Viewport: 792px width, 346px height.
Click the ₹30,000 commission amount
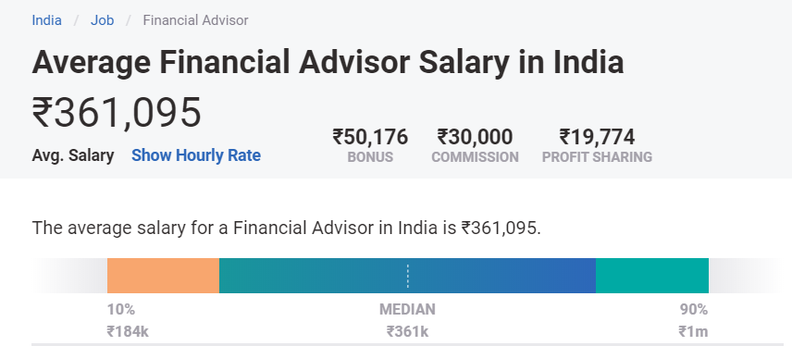475,137
